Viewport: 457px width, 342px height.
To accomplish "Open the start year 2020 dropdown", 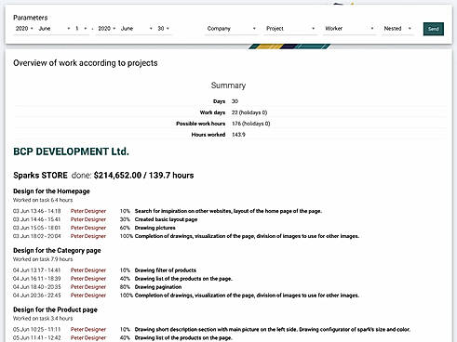I will [24, 29].
